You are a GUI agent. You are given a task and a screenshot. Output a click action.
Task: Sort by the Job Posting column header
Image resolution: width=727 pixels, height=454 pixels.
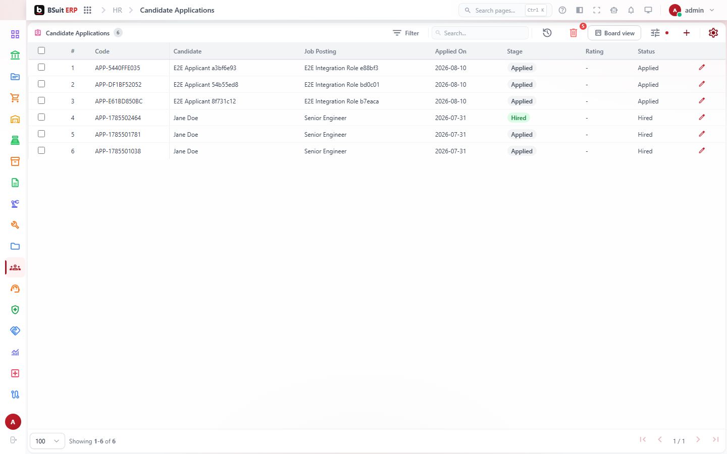point(320,51)
